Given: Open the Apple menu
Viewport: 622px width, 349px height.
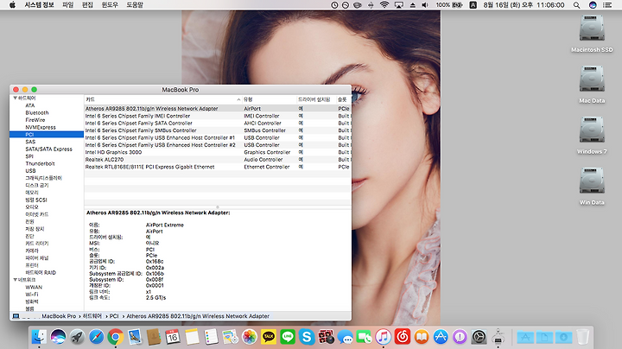Looking at the screenshot, I should [12, 5].
